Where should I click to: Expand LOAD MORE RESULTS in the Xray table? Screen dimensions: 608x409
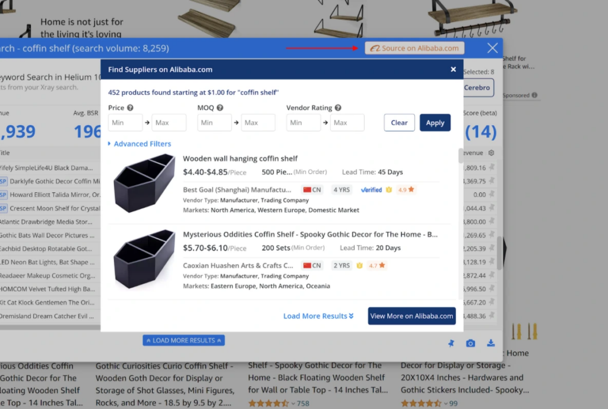click(x=183, y=340)
